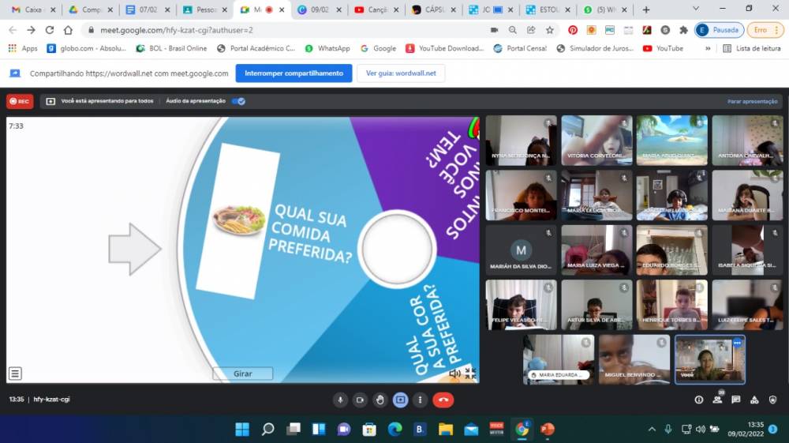Open the meeting chat panel
Image resolution: width=789 pixels, height=443 pixels.
[735, 400]
